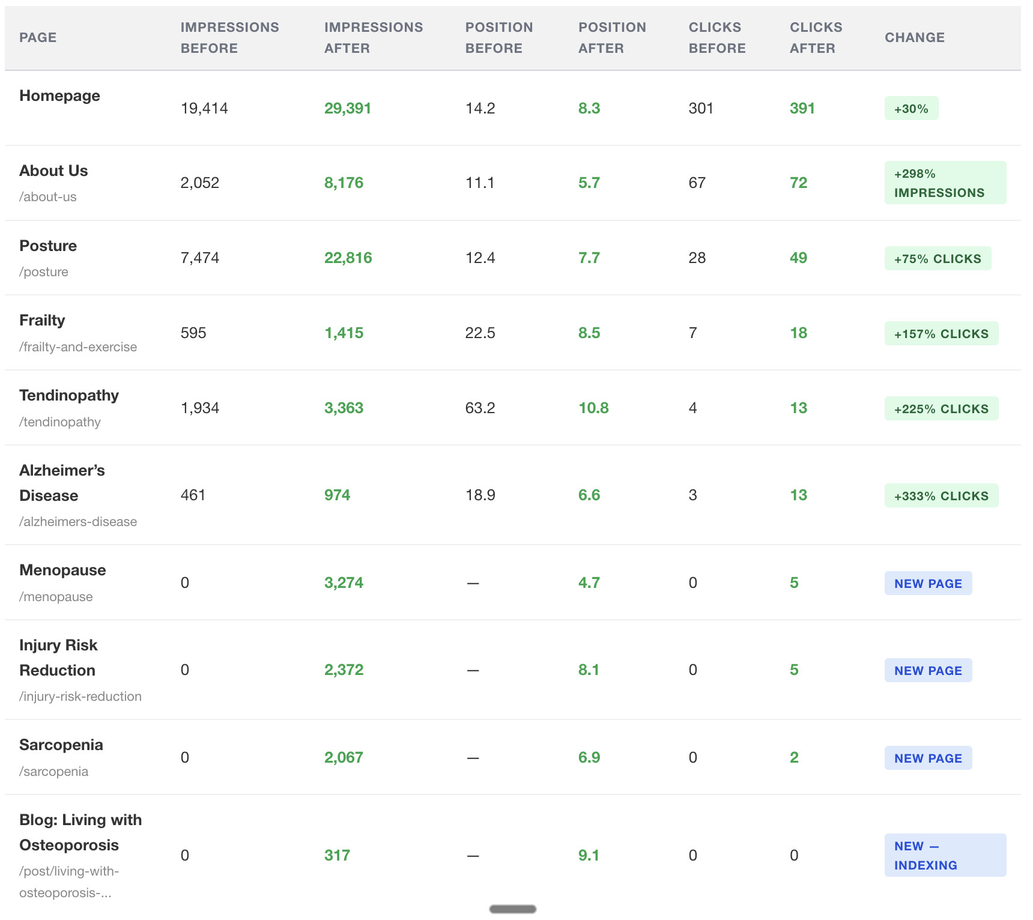
Task: Click the Injury Risk Reduction NEW PAGE badge
Action: (928, 670)
